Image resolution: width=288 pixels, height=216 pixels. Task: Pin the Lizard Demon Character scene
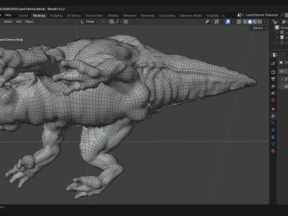tap(282, 15)
